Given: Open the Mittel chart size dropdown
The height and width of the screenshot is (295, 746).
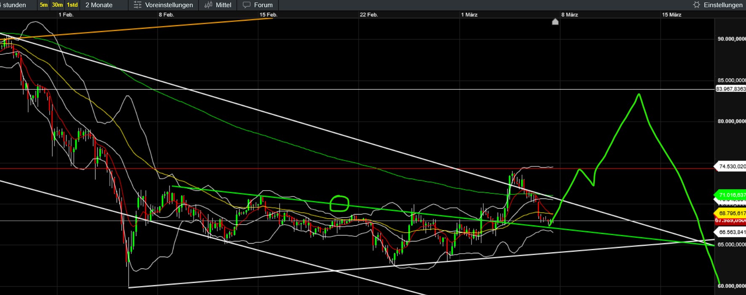Looking at the screenshot, I should [x=224, y=5].
